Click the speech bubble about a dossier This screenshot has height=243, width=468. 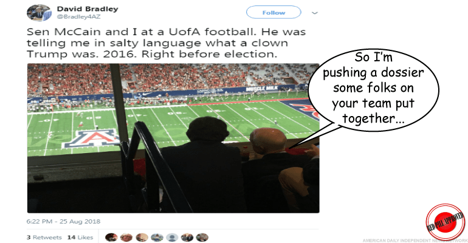pos(373,89)
